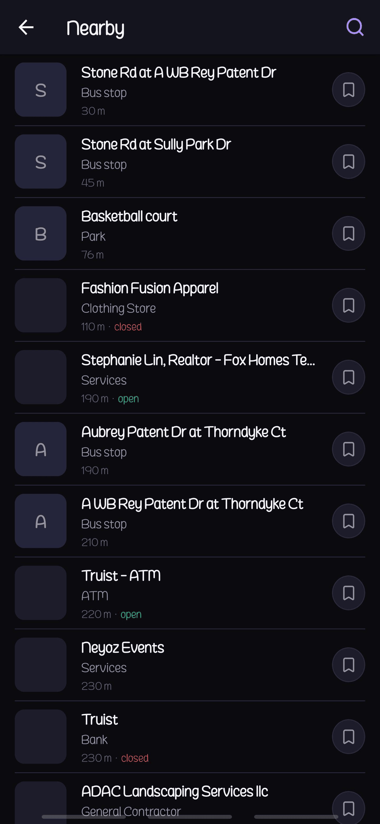Bookmark Neyoz Events

348,664
